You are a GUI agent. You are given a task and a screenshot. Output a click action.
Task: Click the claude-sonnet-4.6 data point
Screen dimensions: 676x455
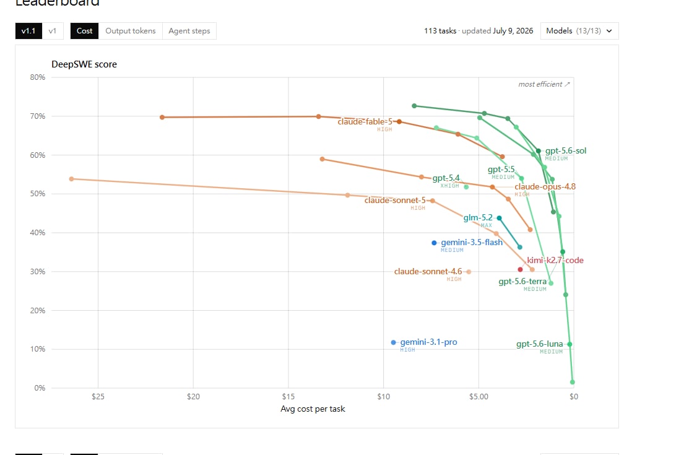point(469,272)
